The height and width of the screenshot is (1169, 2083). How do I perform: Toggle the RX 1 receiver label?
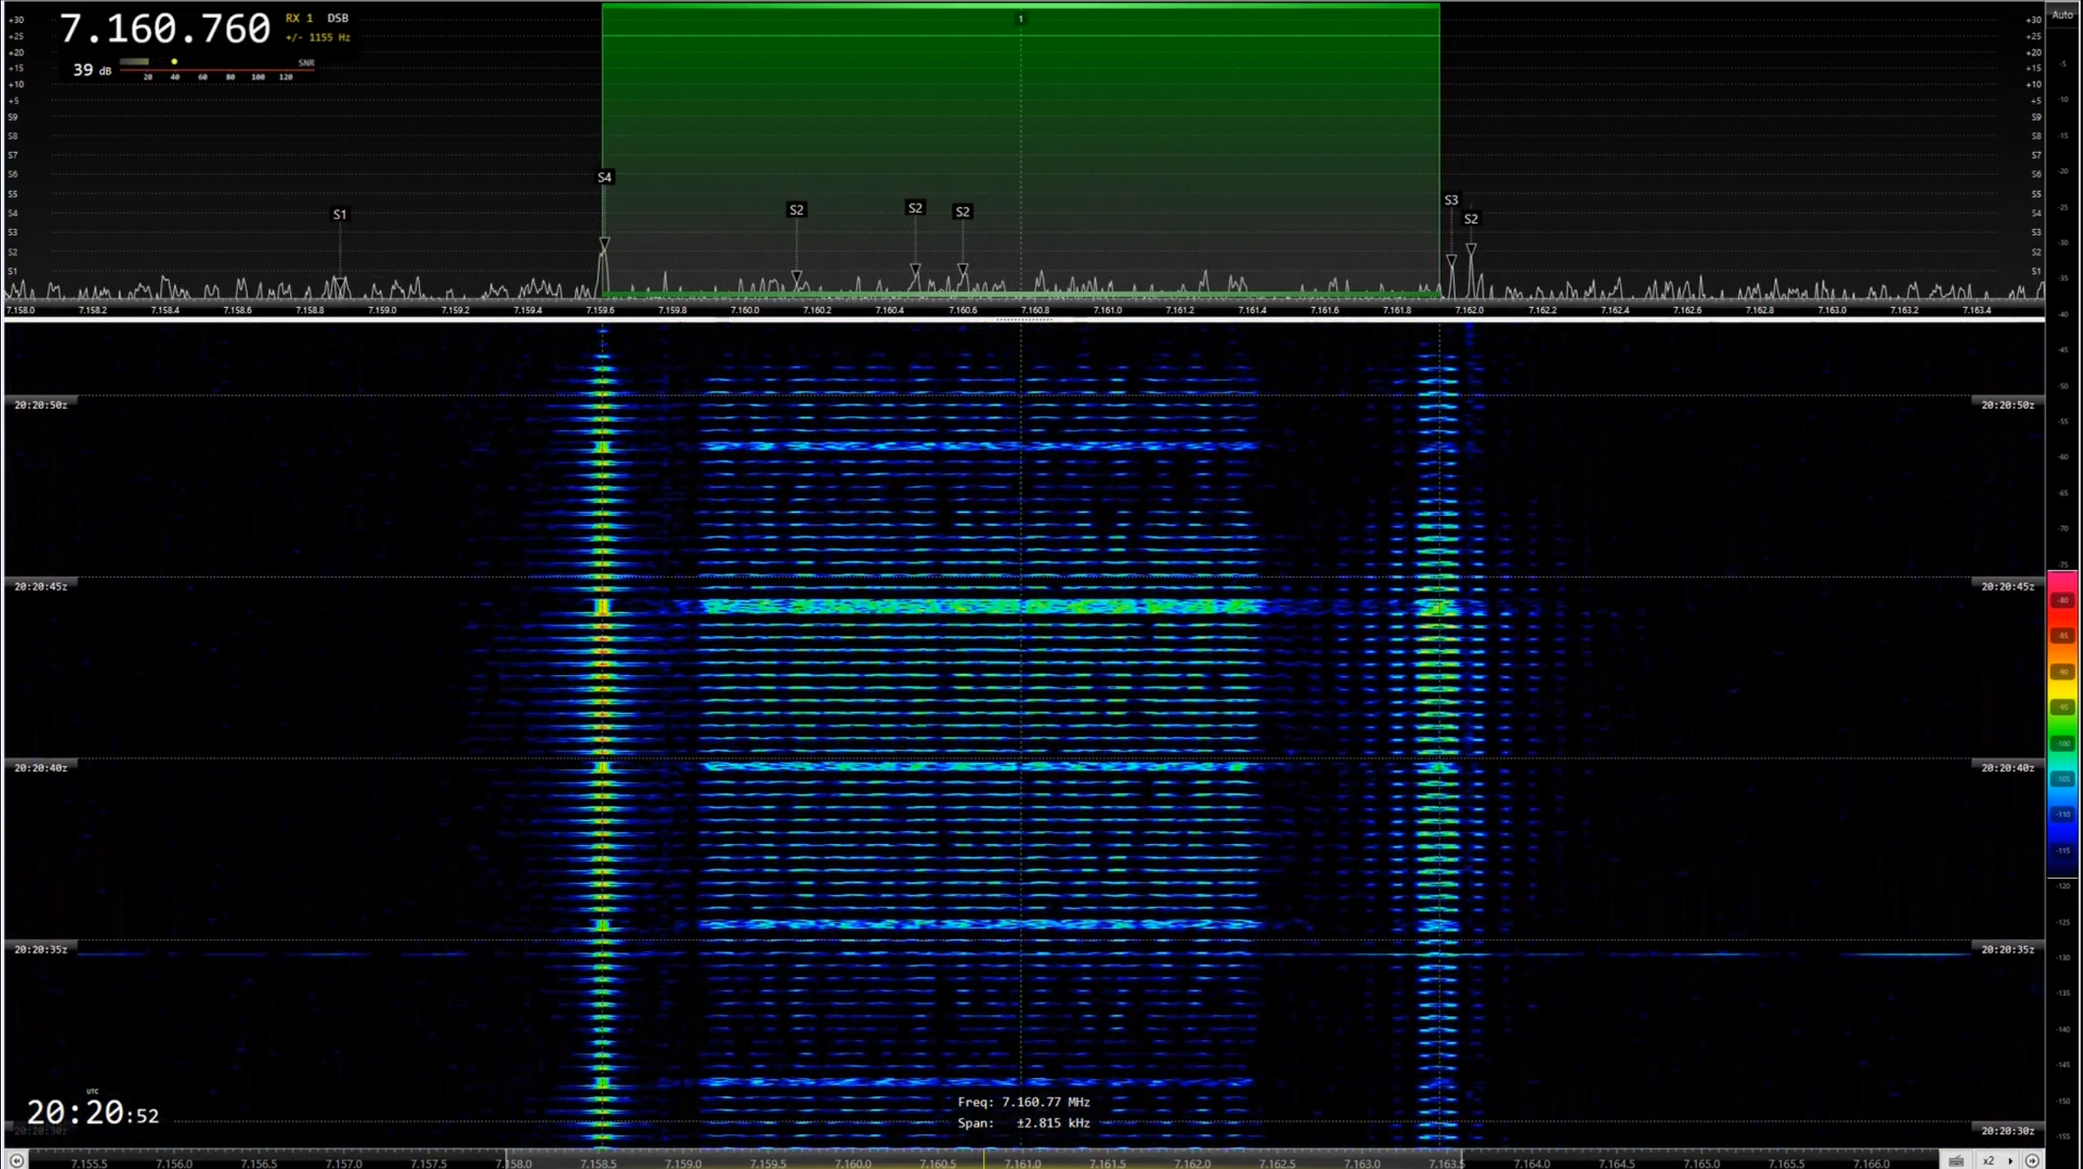click(x=299, y=18)
